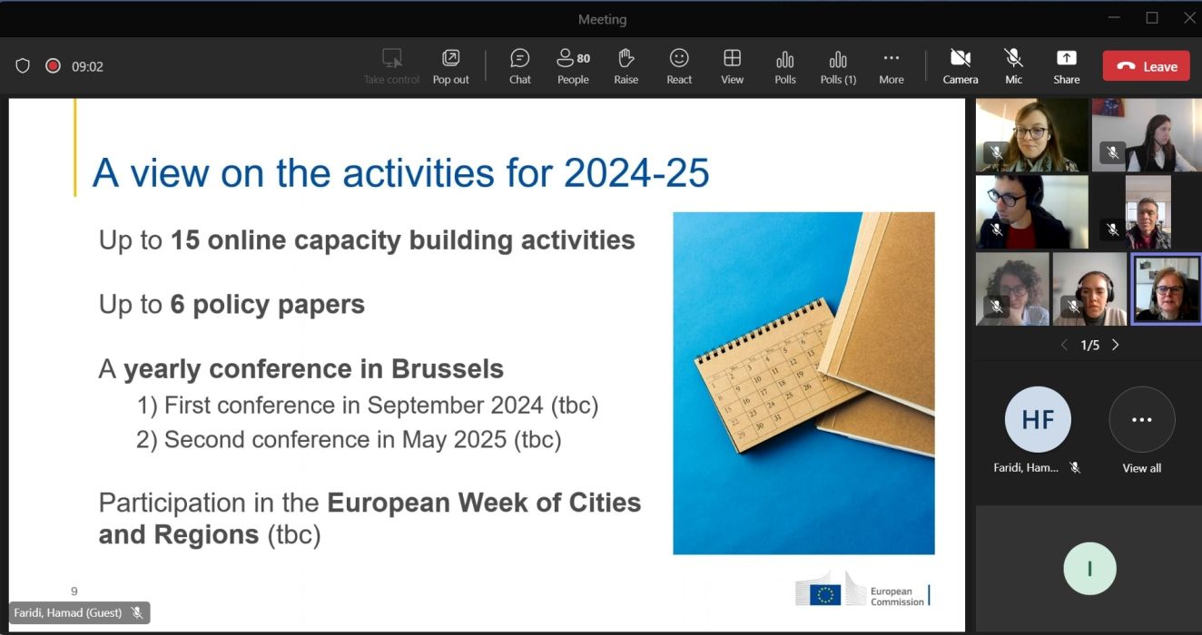Raise your hand in the meeting
1202x635 pixels.
626,66
